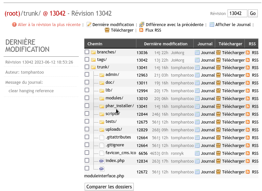Click the .gitattributes file icon
The image size is (262, 191).
click(102, 138)
